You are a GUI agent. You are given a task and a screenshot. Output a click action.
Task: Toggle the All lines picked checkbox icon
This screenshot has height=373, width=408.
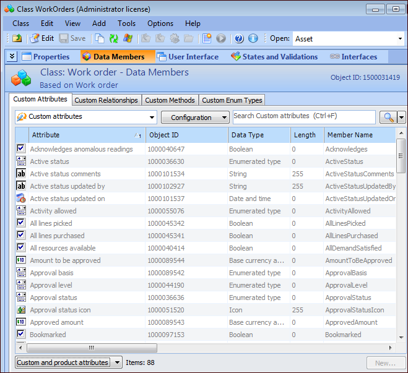[21, 223]
